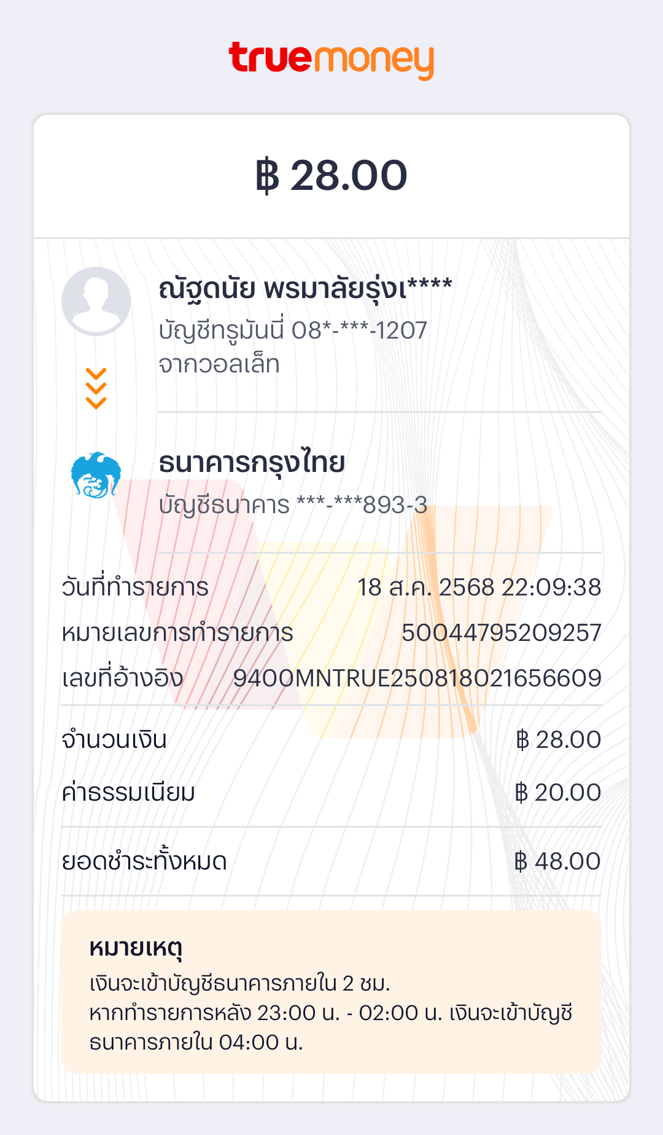663x1135 pixels.
Task: Select reference number 9400MNTRUE250818021656609
Action: [x=417, y=678]
